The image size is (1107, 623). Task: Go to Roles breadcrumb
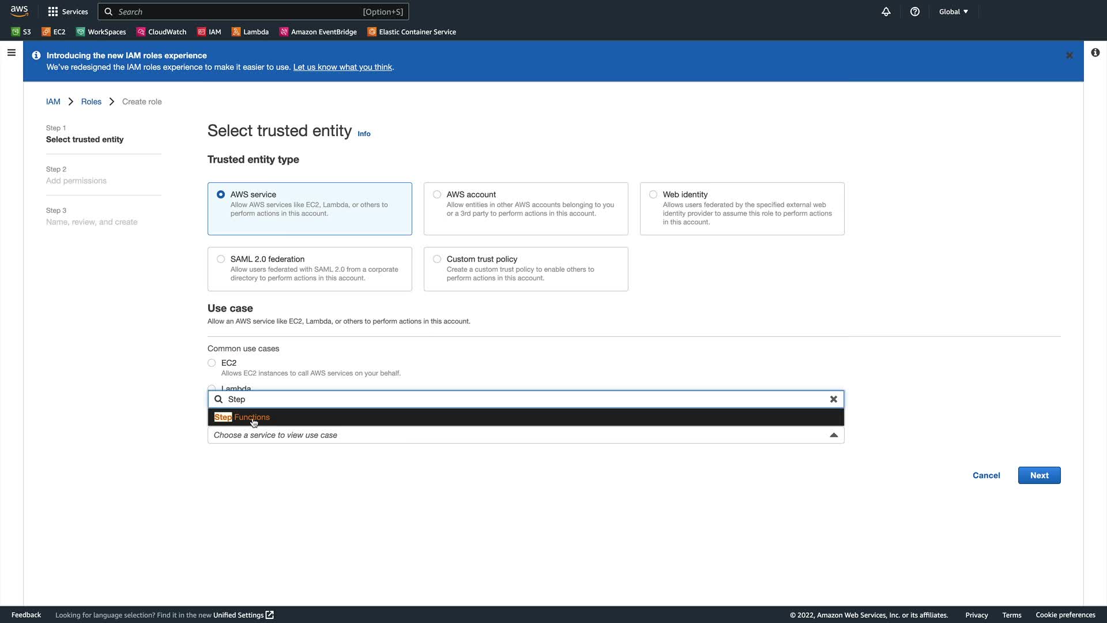point(91,102)
